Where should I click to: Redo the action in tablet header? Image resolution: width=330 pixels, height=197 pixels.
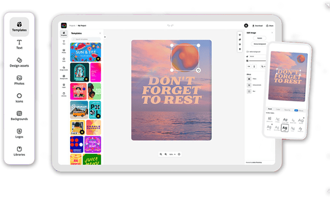(x=172, y=26)
